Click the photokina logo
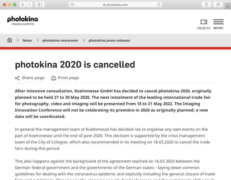Image resolution: width=231 pixels, height=180 pixels. 23,20
